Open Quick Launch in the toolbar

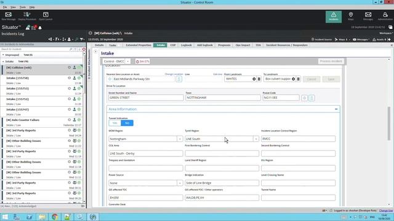46,16
